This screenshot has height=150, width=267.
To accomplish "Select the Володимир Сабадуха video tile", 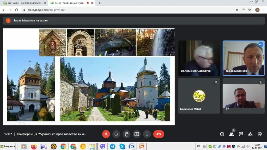I will 199,58.
